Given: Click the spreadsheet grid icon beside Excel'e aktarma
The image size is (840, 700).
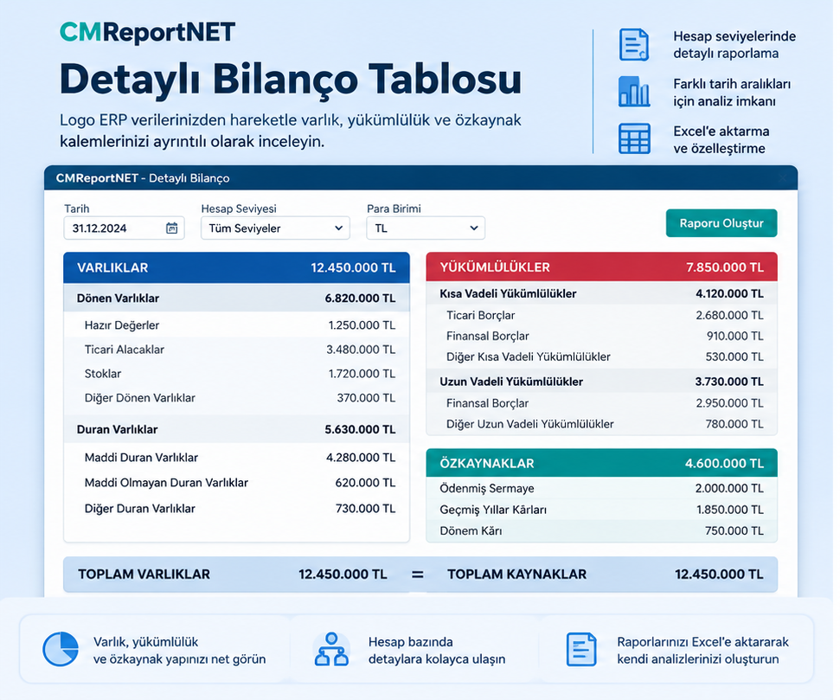Looking at the screenshot, I should [x=634, y=138].
